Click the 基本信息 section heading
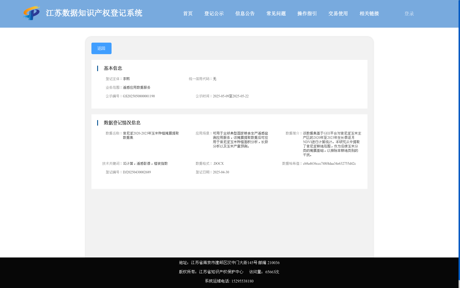 (x=113, y=68)
